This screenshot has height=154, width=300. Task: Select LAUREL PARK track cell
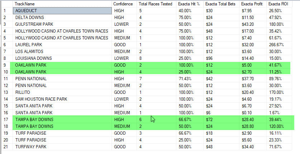coord(62,45)
